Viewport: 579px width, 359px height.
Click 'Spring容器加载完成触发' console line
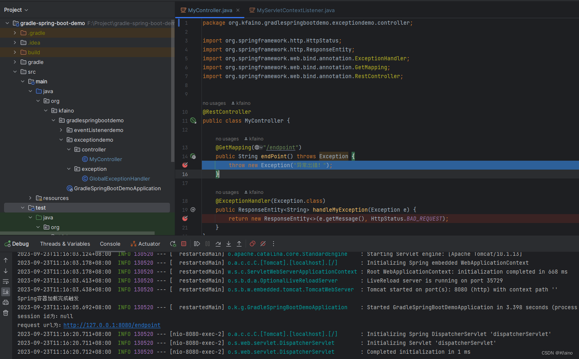point(48,298)
